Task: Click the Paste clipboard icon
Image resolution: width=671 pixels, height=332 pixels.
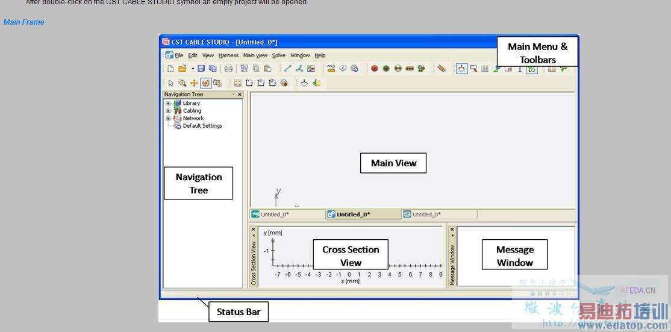Action: tap(267, 69)
